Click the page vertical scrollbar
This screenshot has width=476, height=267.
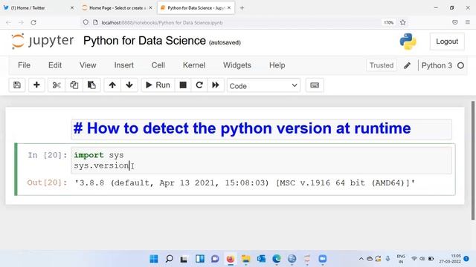tap(473, 160)
